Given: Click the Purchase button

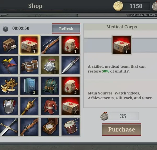Looking at the screenshot, I should coord(122,130).
